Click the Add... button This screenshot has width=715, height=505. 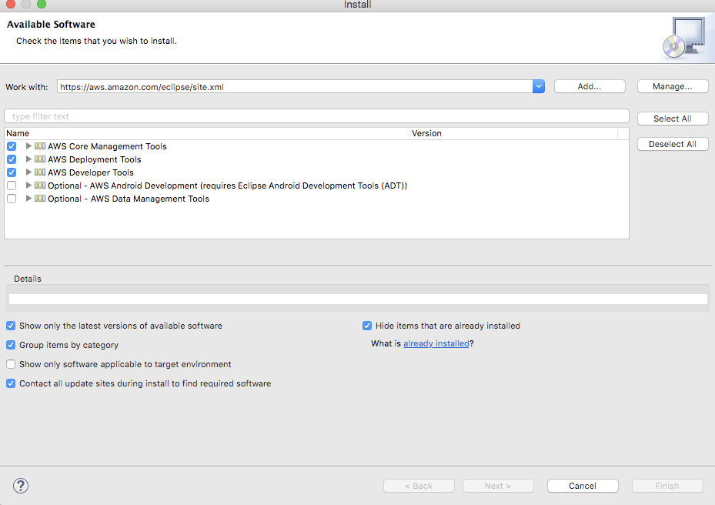[x=590, y=86]
